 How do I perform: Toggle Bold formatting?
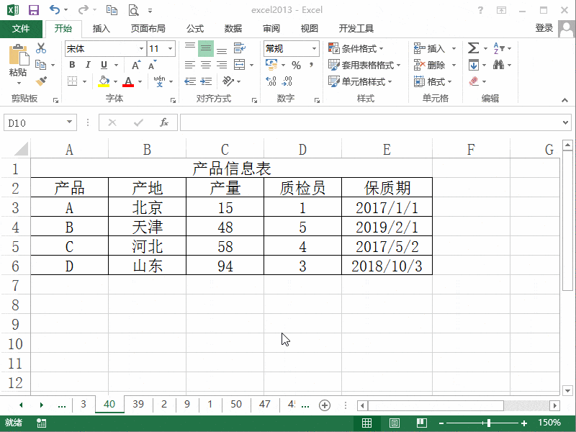click(71, 64)
